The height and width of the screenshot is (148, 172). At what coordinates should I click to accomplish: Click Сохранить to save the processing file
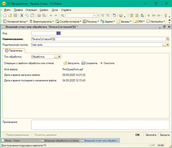(89, 63)
